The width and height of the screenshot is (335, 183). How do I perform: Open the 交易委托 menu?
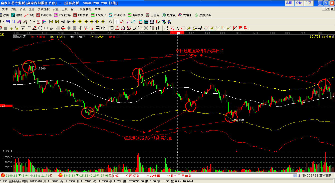click(x=85, y=9)
